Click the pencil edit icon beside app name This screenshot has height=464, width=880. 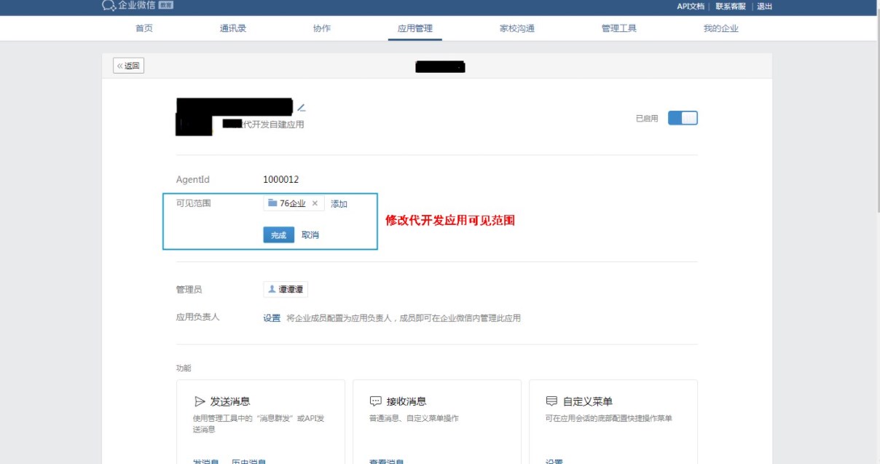coord(301,108)
